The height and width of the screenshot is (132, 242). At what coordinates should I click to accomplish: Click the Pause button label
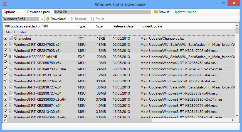[x=100, y=19]
